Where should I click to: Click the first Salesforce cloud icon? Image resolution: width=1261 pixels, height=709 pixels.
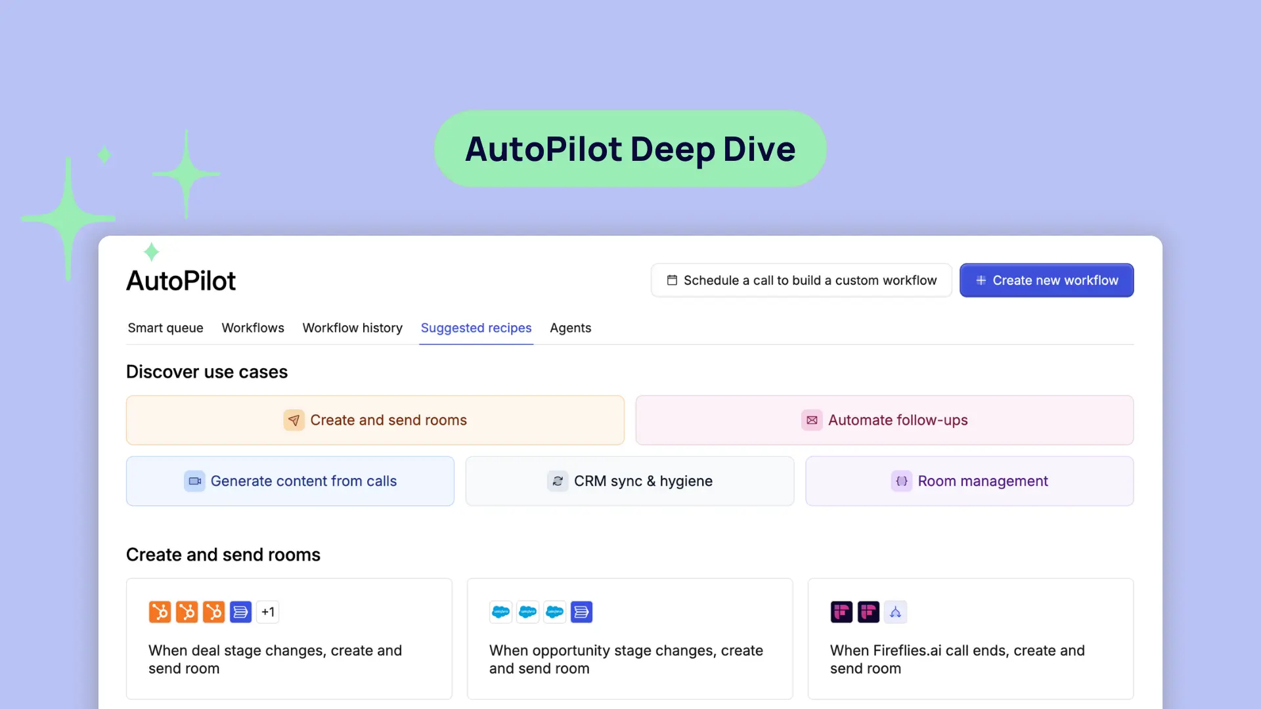click(500, 612)
